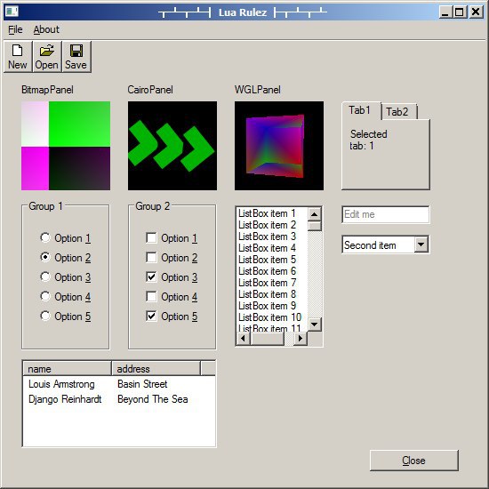This screenshot has height=489, width=489.
Task: Select ListBox item 9
Action: point(272,306)
